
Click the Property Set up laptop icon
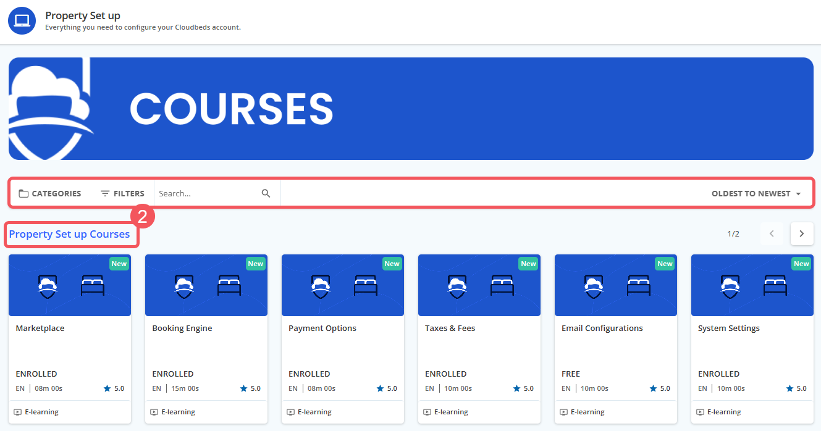pos(22,21)
